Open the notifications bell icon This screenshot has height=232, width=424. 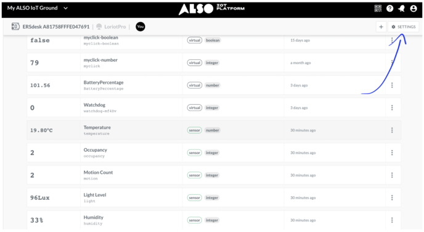pos(402,9)
